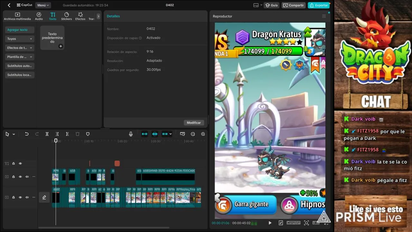Lock the upper video track
Image resolution: width=412 pixels, height=232 pixels.
pyautogui.click(x=14, y=177)
